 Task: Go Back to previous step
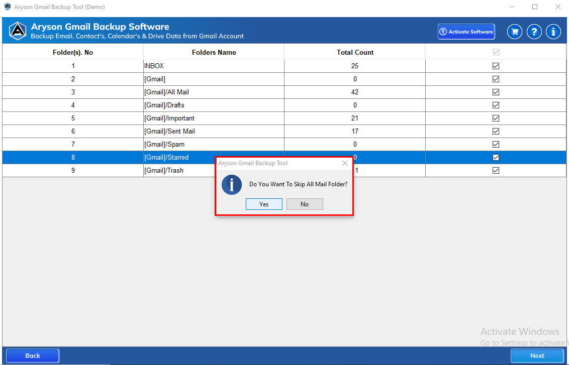(33, 355)
